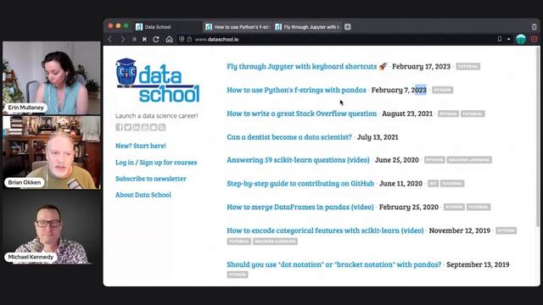Click PYTHON tag beside November 12, 2019
Viewport: 543px width, 305px height.
(x=506, y=230)
